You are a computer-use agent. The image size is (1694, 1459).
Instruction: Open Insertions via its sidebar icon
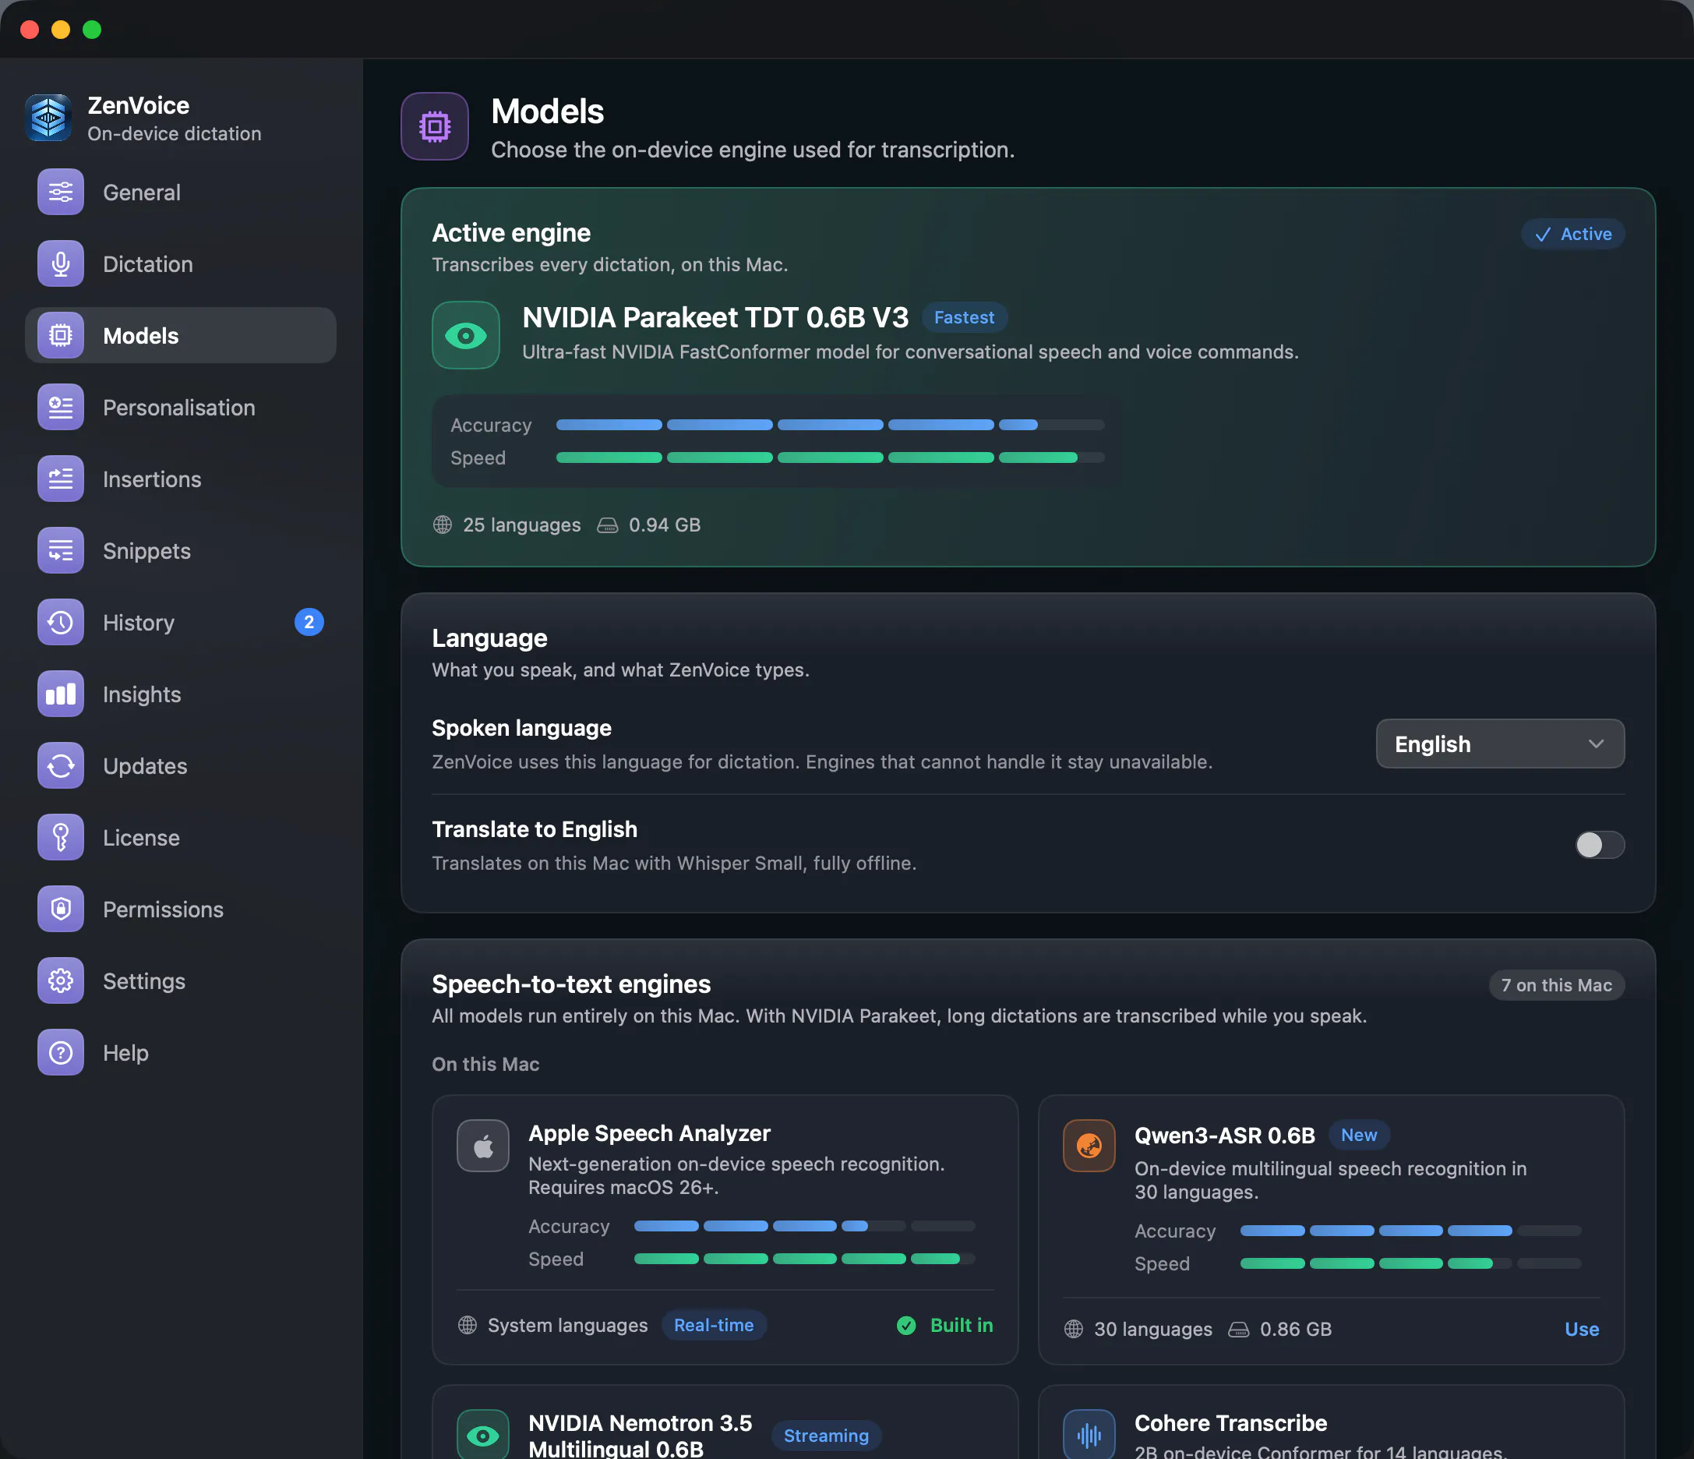(61, 479)
